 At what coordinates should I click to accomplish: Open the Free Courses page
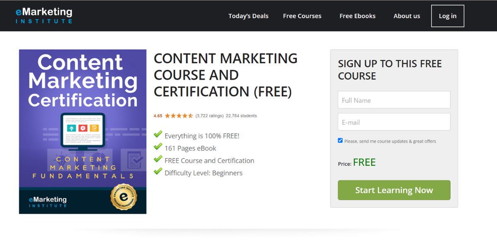tap(302, 16)
